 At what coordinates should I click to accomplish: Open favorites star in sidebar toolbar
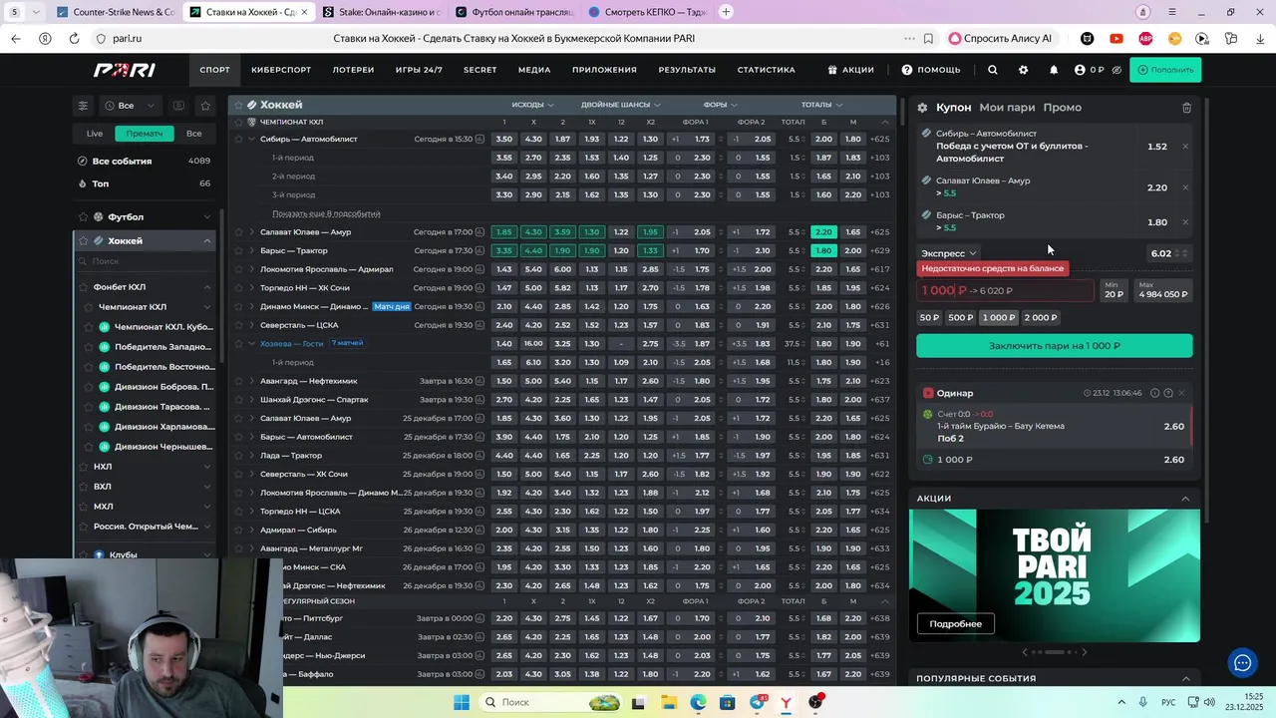point(205,106)
